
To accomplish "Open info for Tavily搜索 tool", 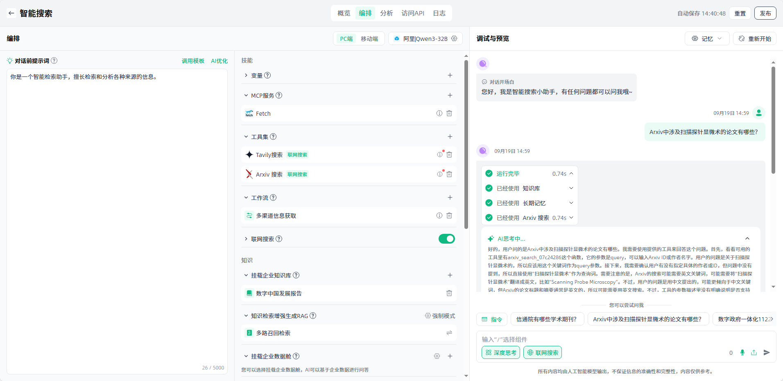I will coord(439,155).
